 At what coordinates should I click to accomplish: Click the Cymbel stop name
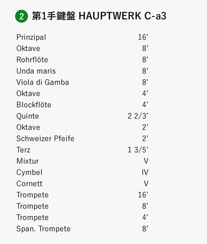[30, 173]
